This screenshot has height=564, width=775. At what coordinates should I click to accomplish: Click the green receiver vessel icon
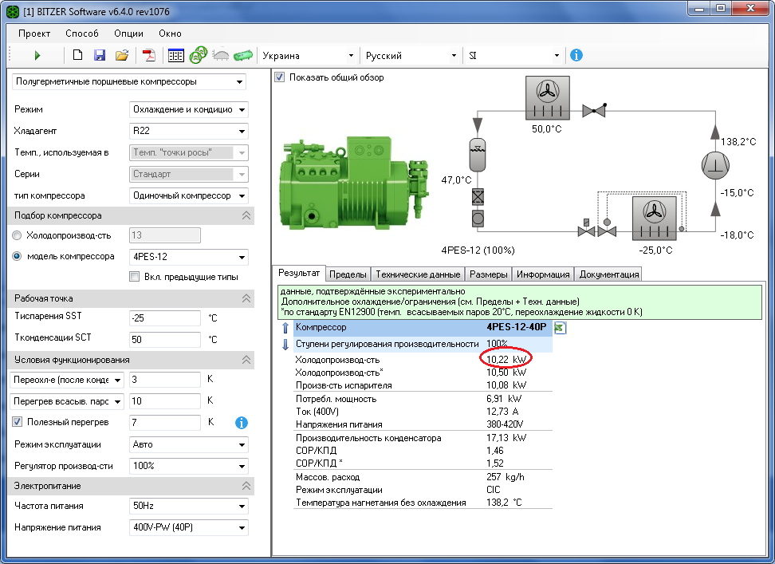pyautogui.click(x=242, y=55)
